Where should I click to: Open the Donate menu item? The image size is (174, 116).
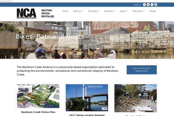click(153, 11)
